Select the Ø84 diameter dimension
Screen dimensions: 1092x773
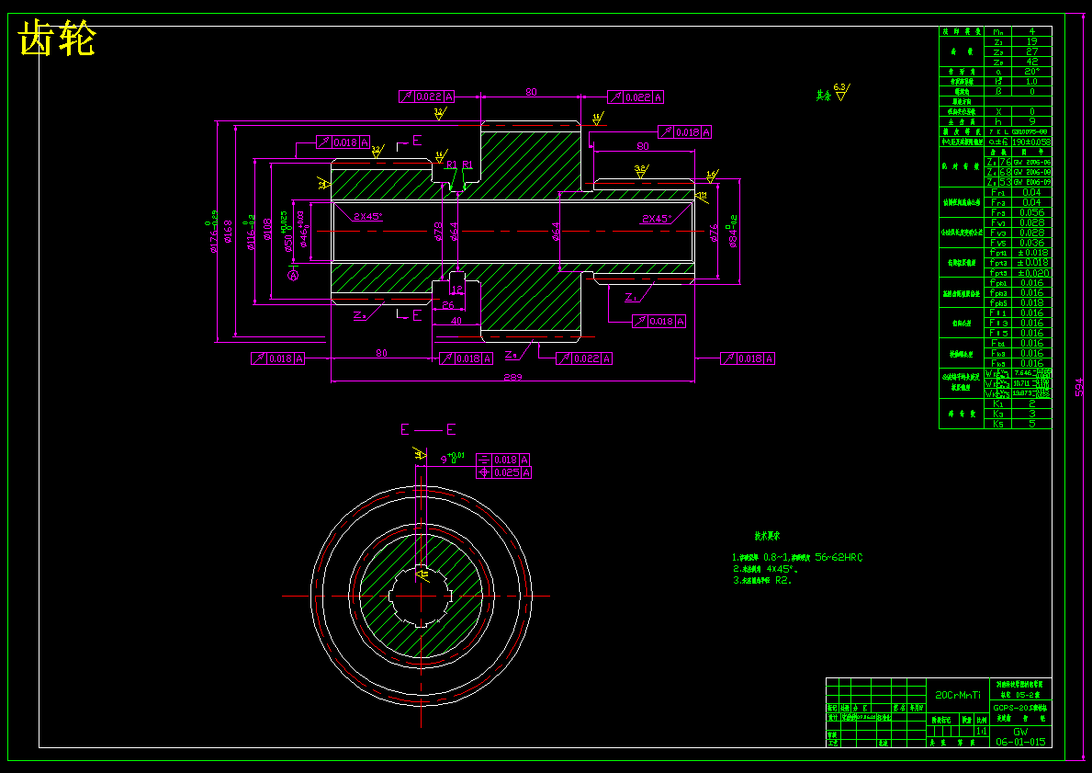tap(732, 230)
